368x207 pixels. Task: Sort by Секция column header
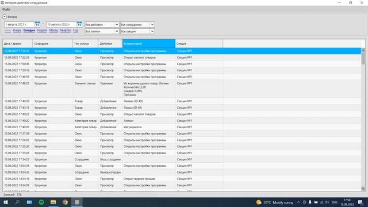coord(199,44)
